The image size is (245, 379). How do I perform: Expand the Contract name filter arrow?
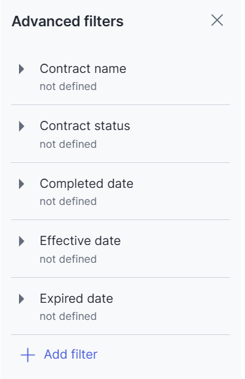click(22, 69)
